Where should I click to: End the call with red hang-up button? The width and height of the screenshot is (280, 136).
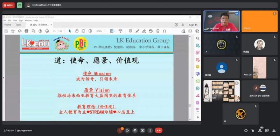click(159, 130)
